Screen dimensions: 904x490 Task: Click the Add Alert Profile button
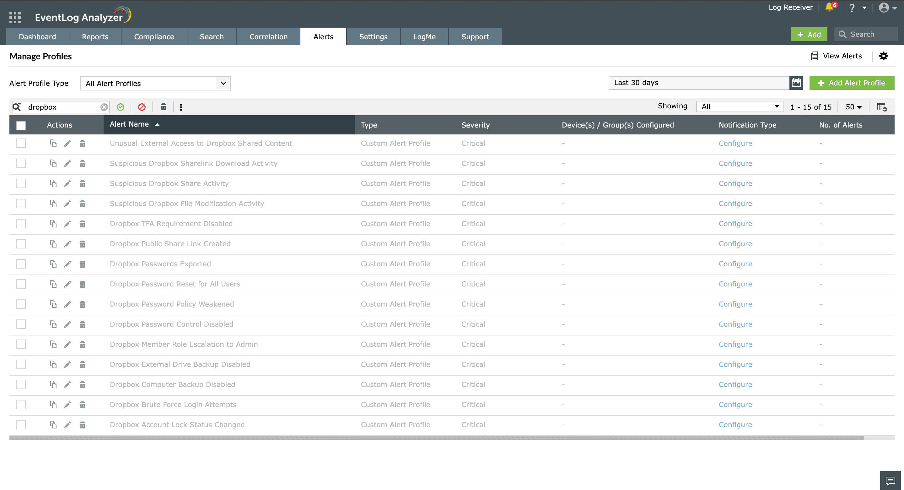tap(851, 83)
